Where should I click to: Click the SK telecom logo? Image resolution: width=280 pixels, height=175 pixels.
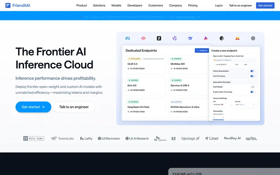point(160,139)
